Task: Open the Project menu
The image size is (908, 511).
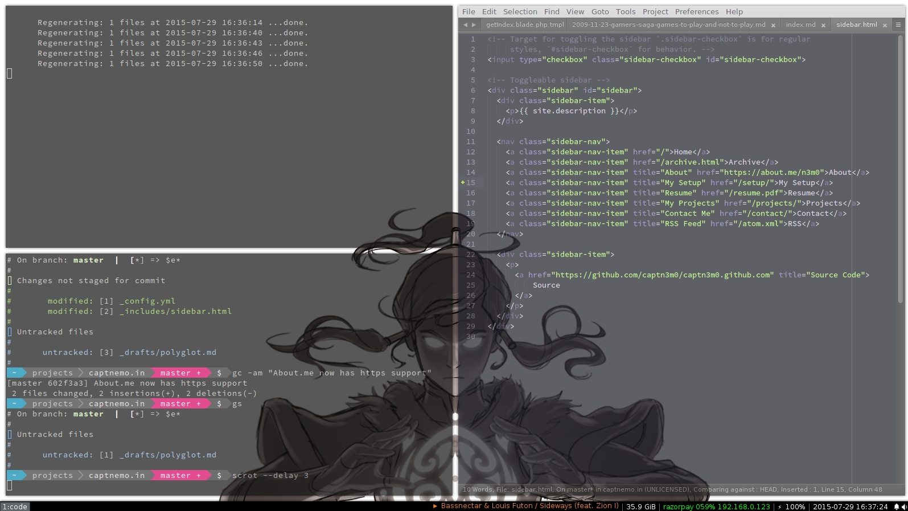Action: (655, 11)
